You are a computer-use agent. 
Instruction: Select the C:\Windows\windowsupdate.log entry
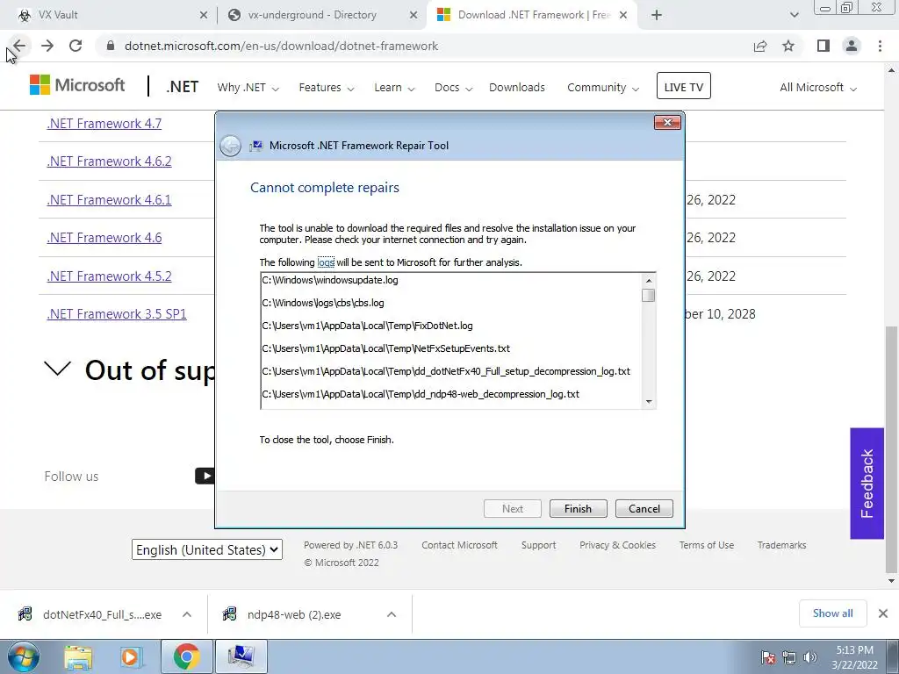pos(330,280)
